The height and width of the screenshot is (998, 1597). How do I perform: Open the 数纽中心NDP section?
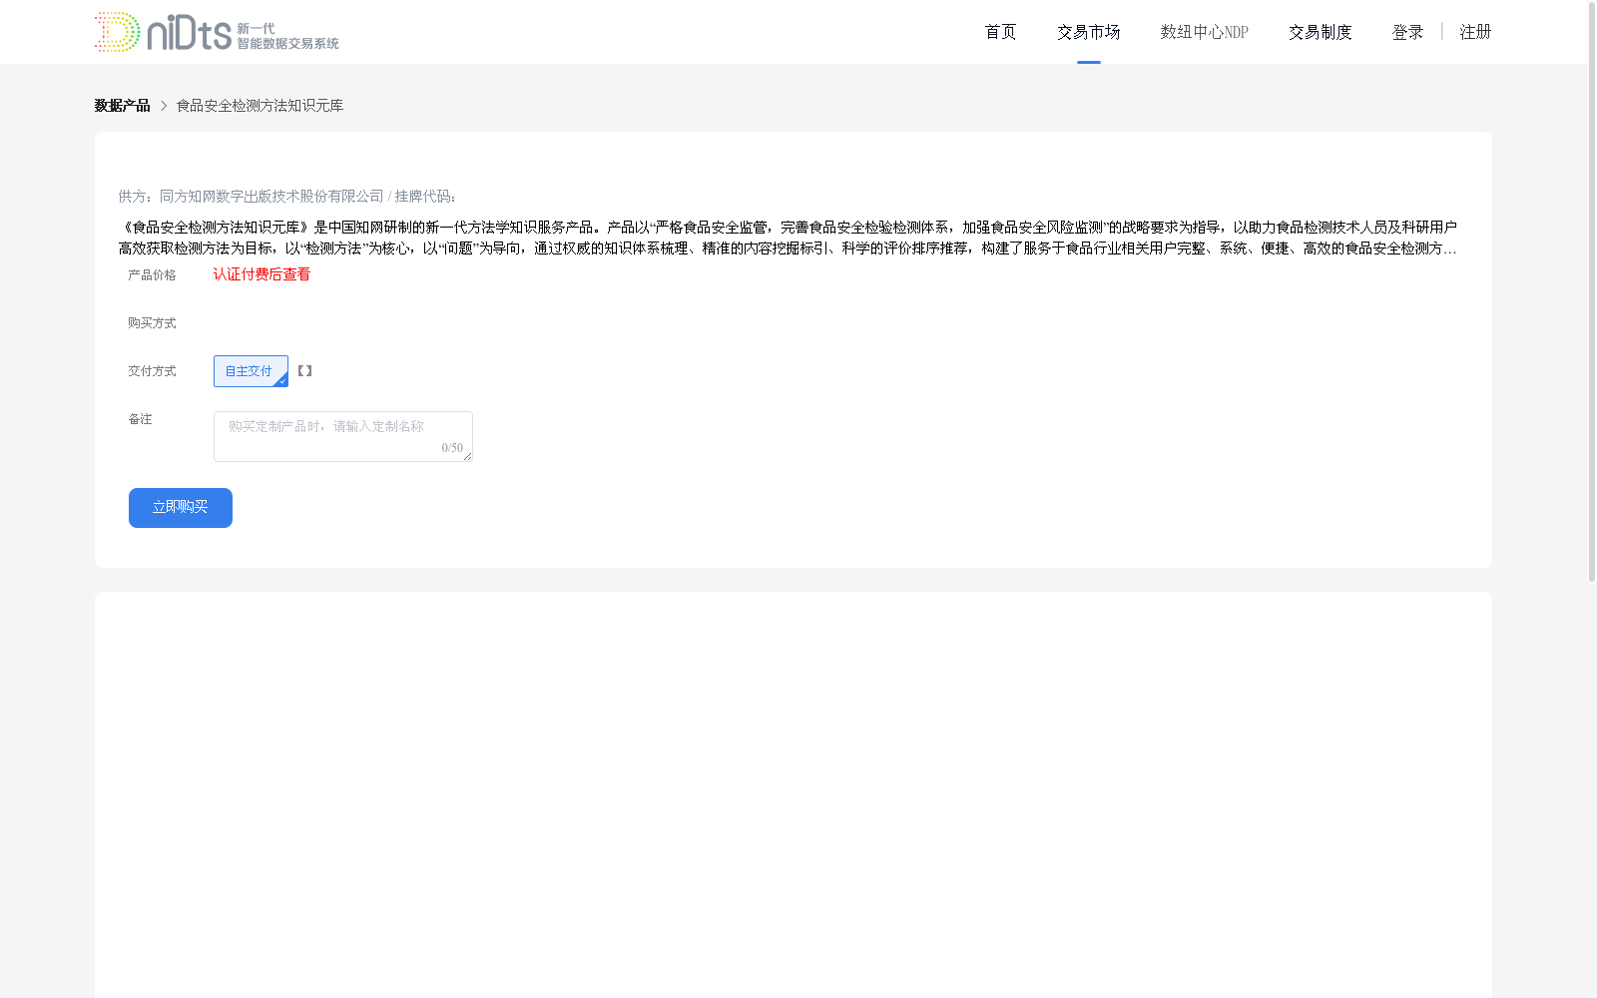pyautogui.click(x=1204, y=31)
